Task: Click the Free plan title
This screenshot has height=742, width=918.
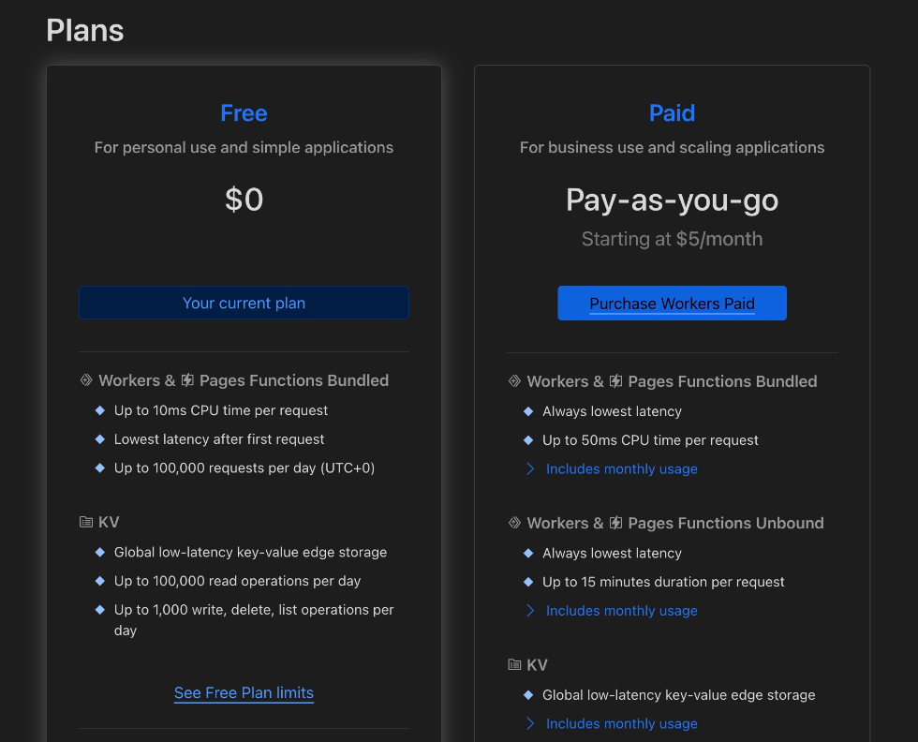Action: click(244, 113)
